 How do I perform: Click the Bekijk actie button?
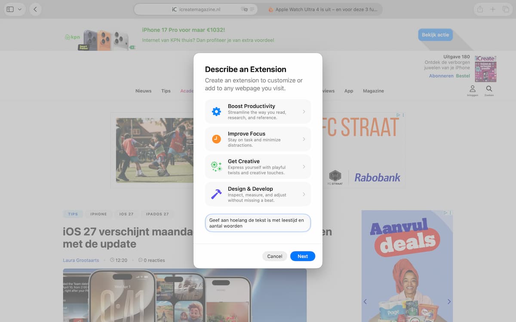click(x=435, y=35)
